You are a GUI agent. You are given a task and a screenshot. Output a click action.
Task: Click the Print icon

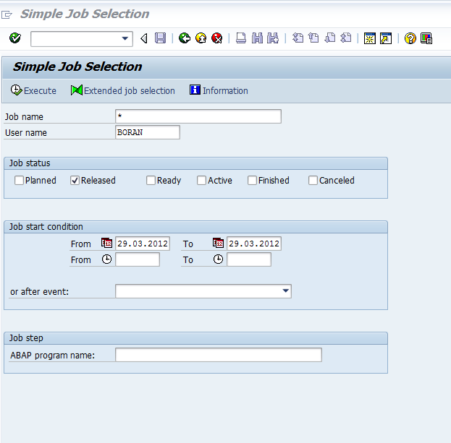coord(241,38)
